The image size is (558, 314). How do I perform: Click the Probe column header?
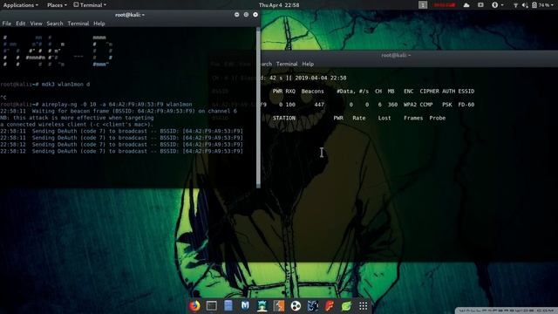(x=438, y=119)
